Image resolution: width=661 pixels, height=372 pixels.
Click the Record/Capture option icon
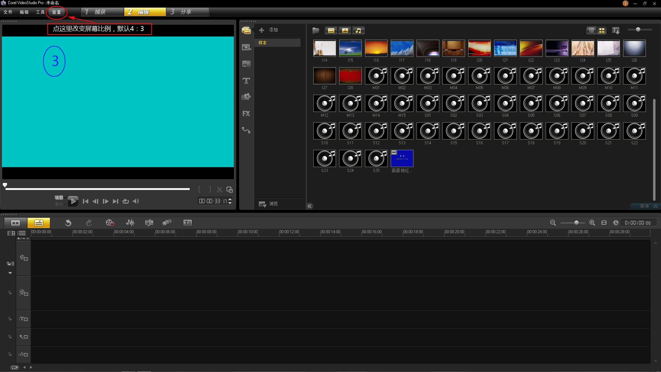click(110, 223)
